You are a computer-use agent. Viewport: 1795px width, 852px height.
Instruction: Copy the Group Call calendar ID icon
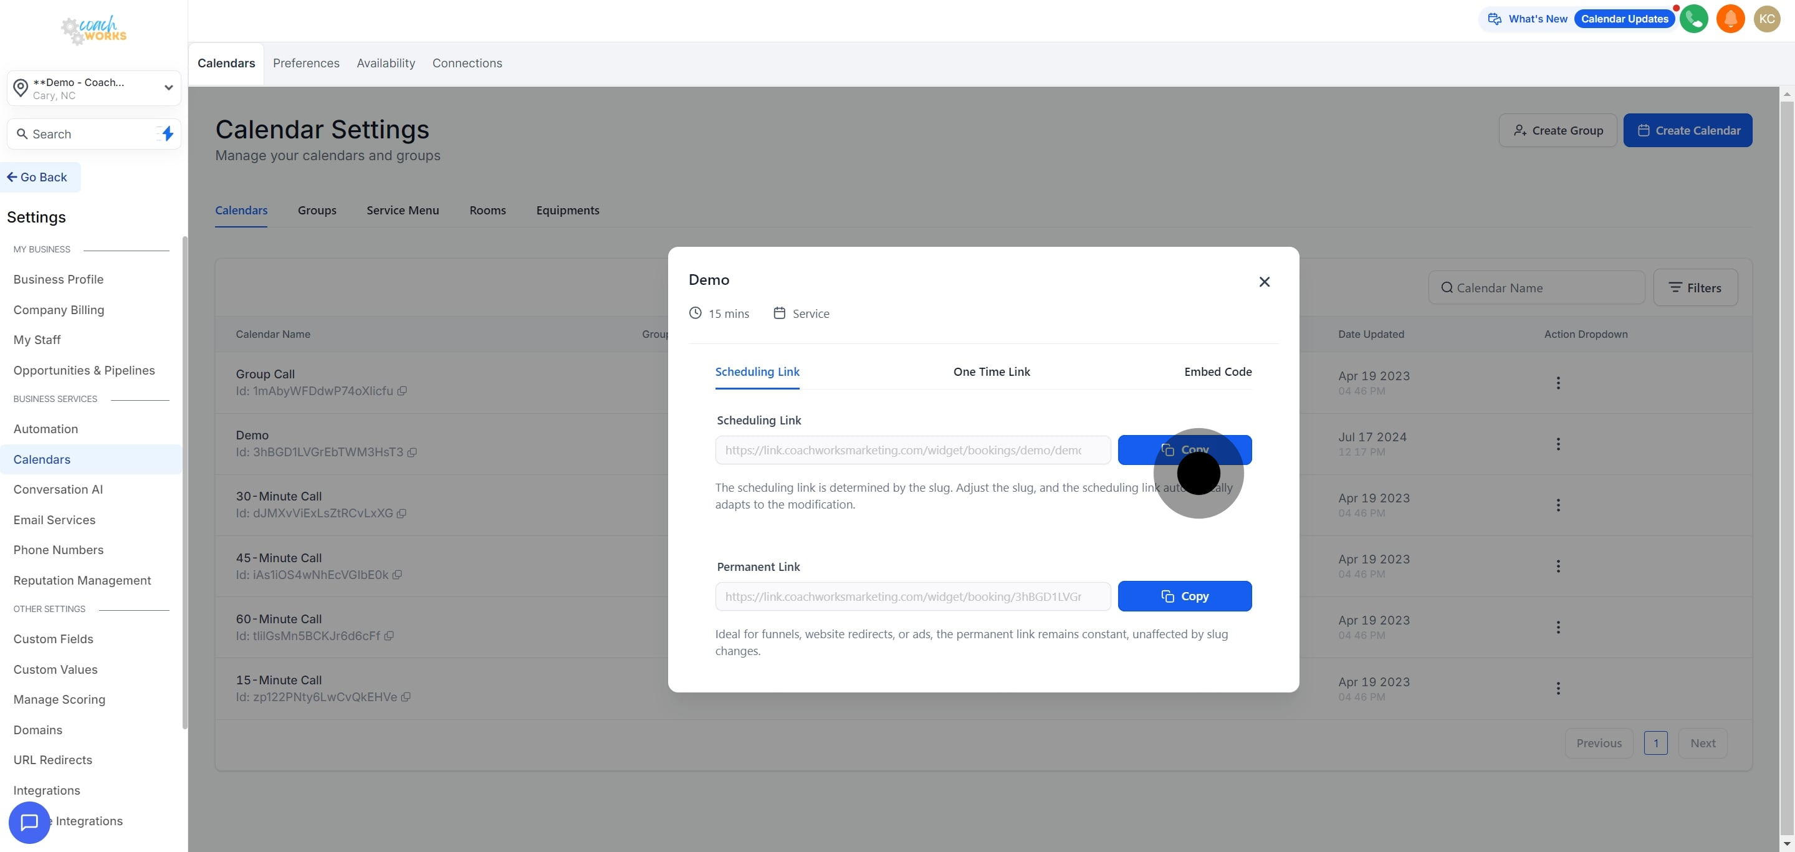pyautogui.click(x=402, y=391)
